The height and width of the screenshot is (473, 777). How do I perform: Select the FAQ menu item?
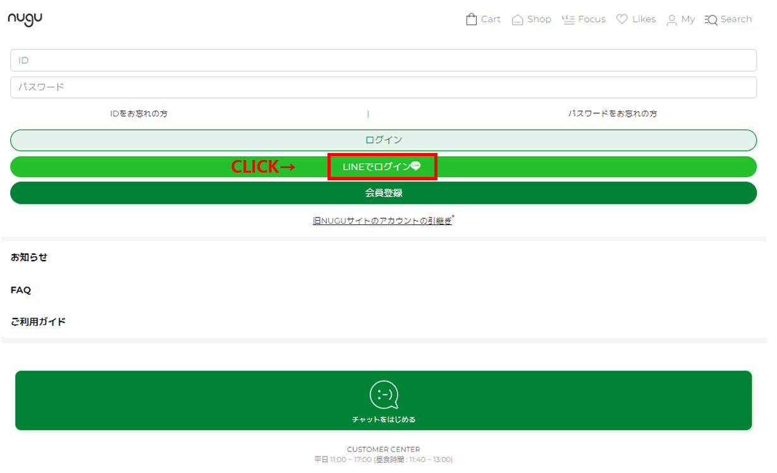tap(21, 290)
